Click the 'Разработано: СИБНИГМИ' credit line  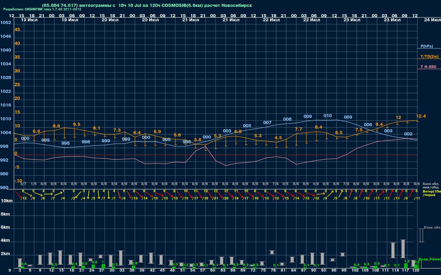[x=42, y=9]
